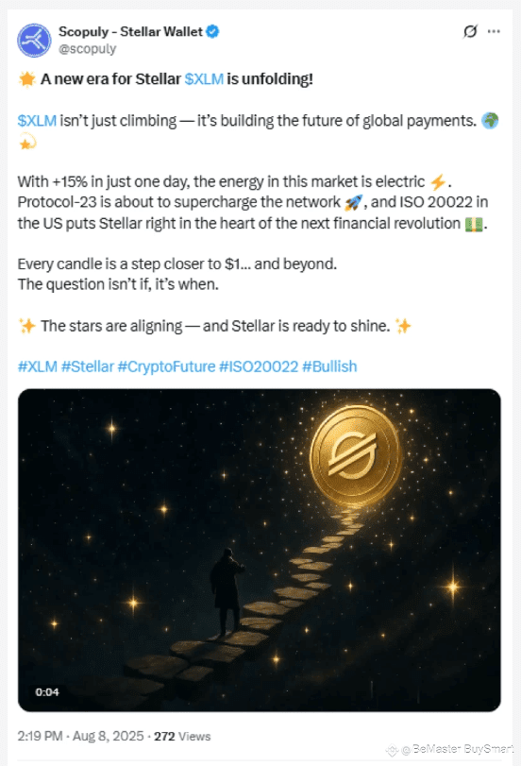The height and width of the screenshot is (766, 521).
Task: Click the 0:04 video duration label
Action: click(47, 692)
